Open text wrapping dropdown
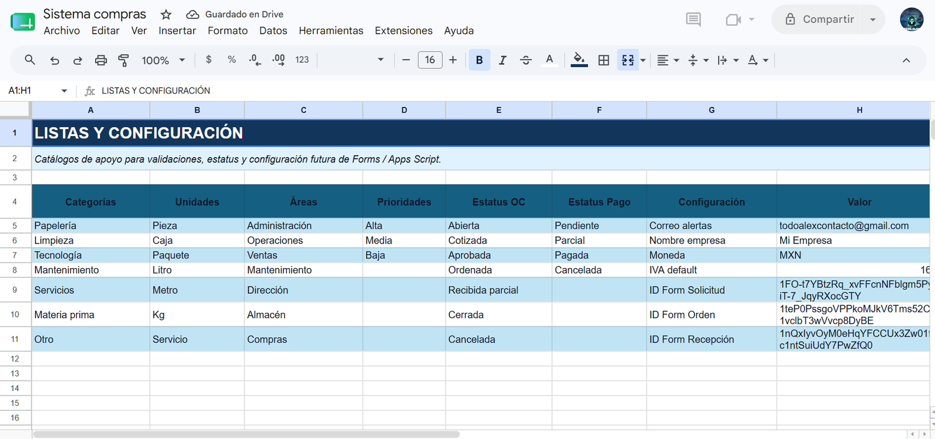The height and width of the screenshot is (439, 935). click(x=728, y=60)
